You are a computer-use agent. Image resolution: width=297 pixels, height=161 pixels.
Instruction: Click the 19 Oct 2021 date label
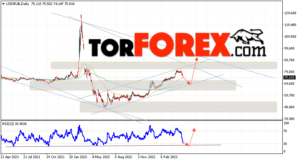tap(55, 157)
